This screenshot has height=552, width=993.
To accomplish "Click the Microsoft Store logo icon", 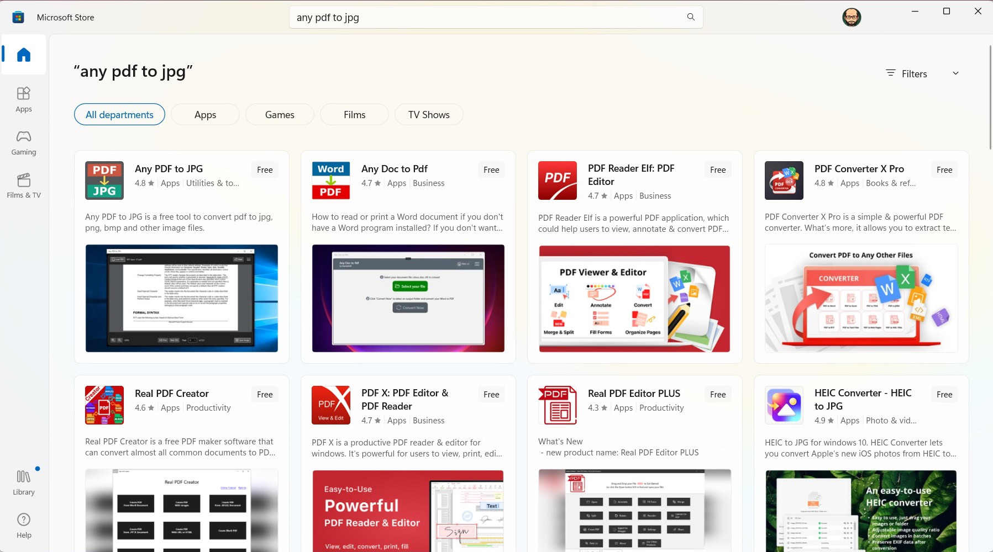I will [18, 17].
